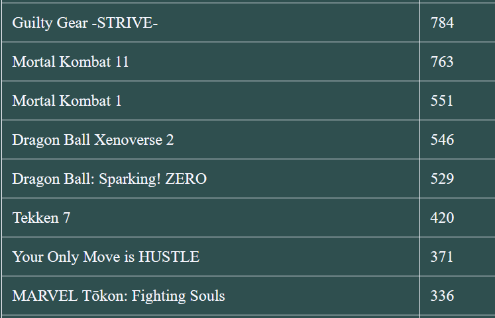Click the number 336
Image resolution: width=495 pixels, height=318 pixels.
(442, 296)
